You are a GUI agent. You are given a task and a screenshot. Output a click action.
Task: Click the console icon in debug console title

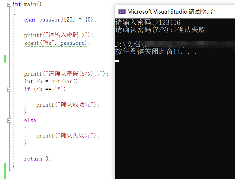[x=122, y=12]
